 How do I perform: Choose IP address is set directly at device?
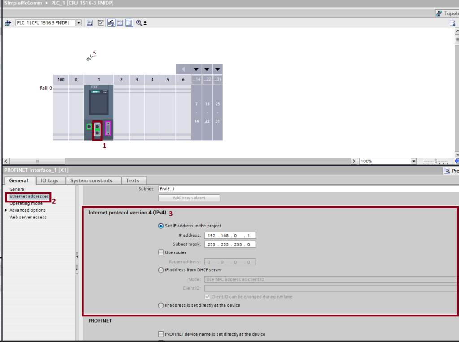click(x=161, y=305)
